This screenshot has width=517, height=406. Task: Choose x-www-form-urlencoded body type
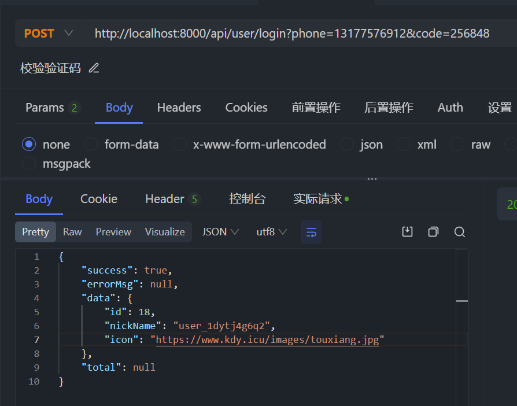[x=180, y=145]
